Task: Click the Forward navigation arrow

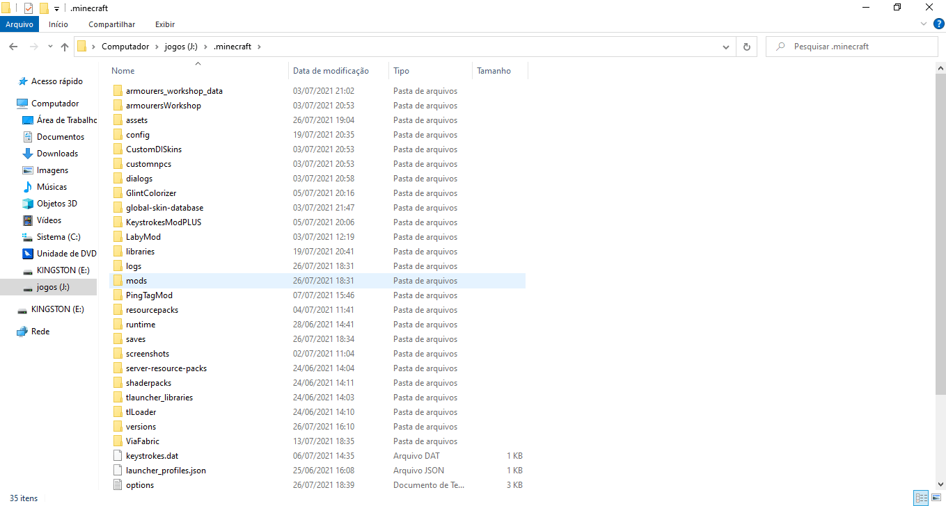Action: pyautogui.click(x=33, y=47)
